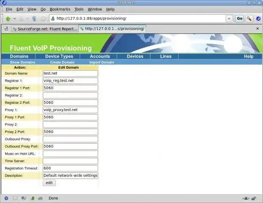This screenshot has width=263, height=203.
Task: Click the Search magnifier toolbar icon
Action: 249,18
